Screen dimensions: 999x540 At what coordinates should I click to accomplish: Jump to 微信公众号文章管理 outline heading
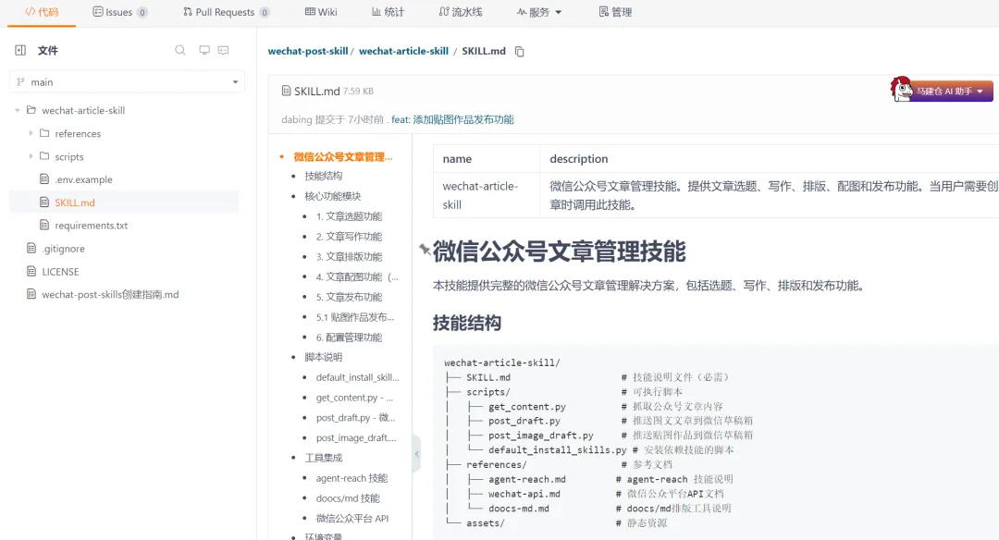pyautogui.click(x=343, y=156)
